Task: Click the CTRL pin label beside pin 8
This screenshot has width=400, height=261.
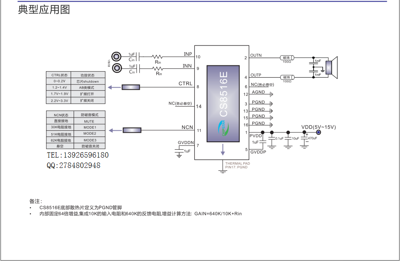Action: 185,84
